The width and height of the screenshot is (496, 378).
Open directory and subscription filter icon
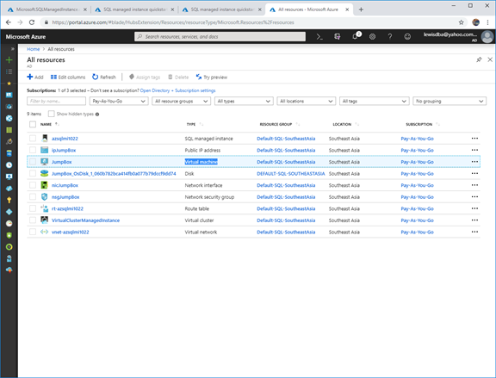tap(338, 37)
